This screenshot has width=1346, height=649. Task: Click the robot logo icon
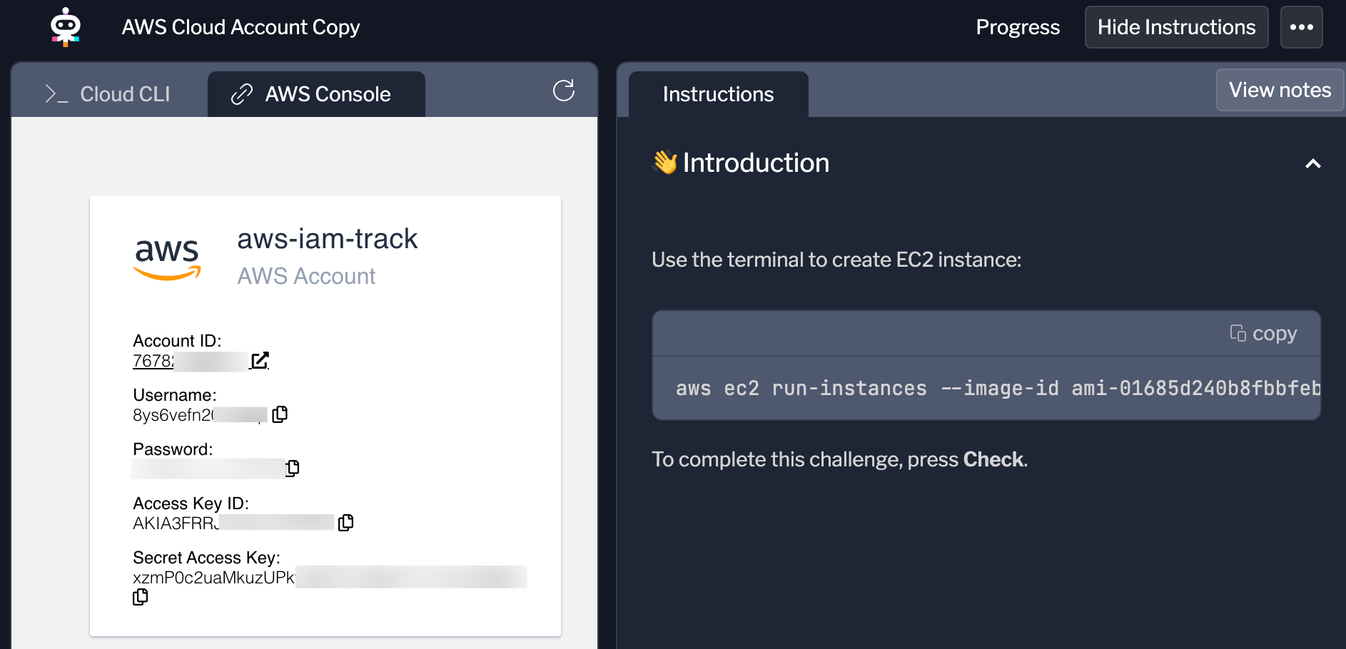coord(66,27)
